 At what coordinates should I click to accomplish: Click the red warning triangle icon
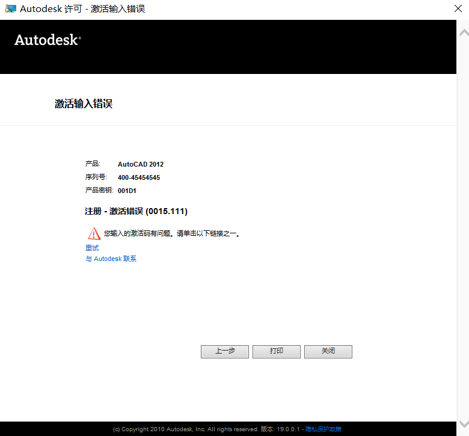94,233
